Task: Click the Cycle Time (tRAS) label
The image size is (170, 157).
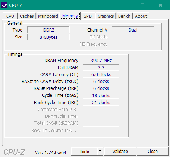Action: pos(60,95)
